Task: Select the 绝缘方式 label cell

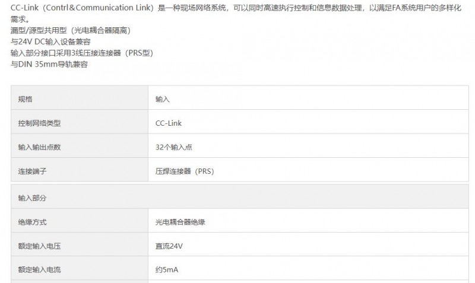Action: (x=80, y=221)
